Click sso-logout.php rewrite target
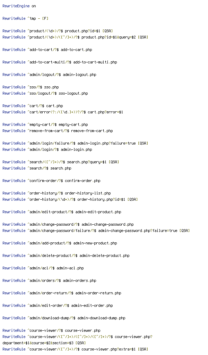This screenshot has height=355, width=208. coord(73,94)
